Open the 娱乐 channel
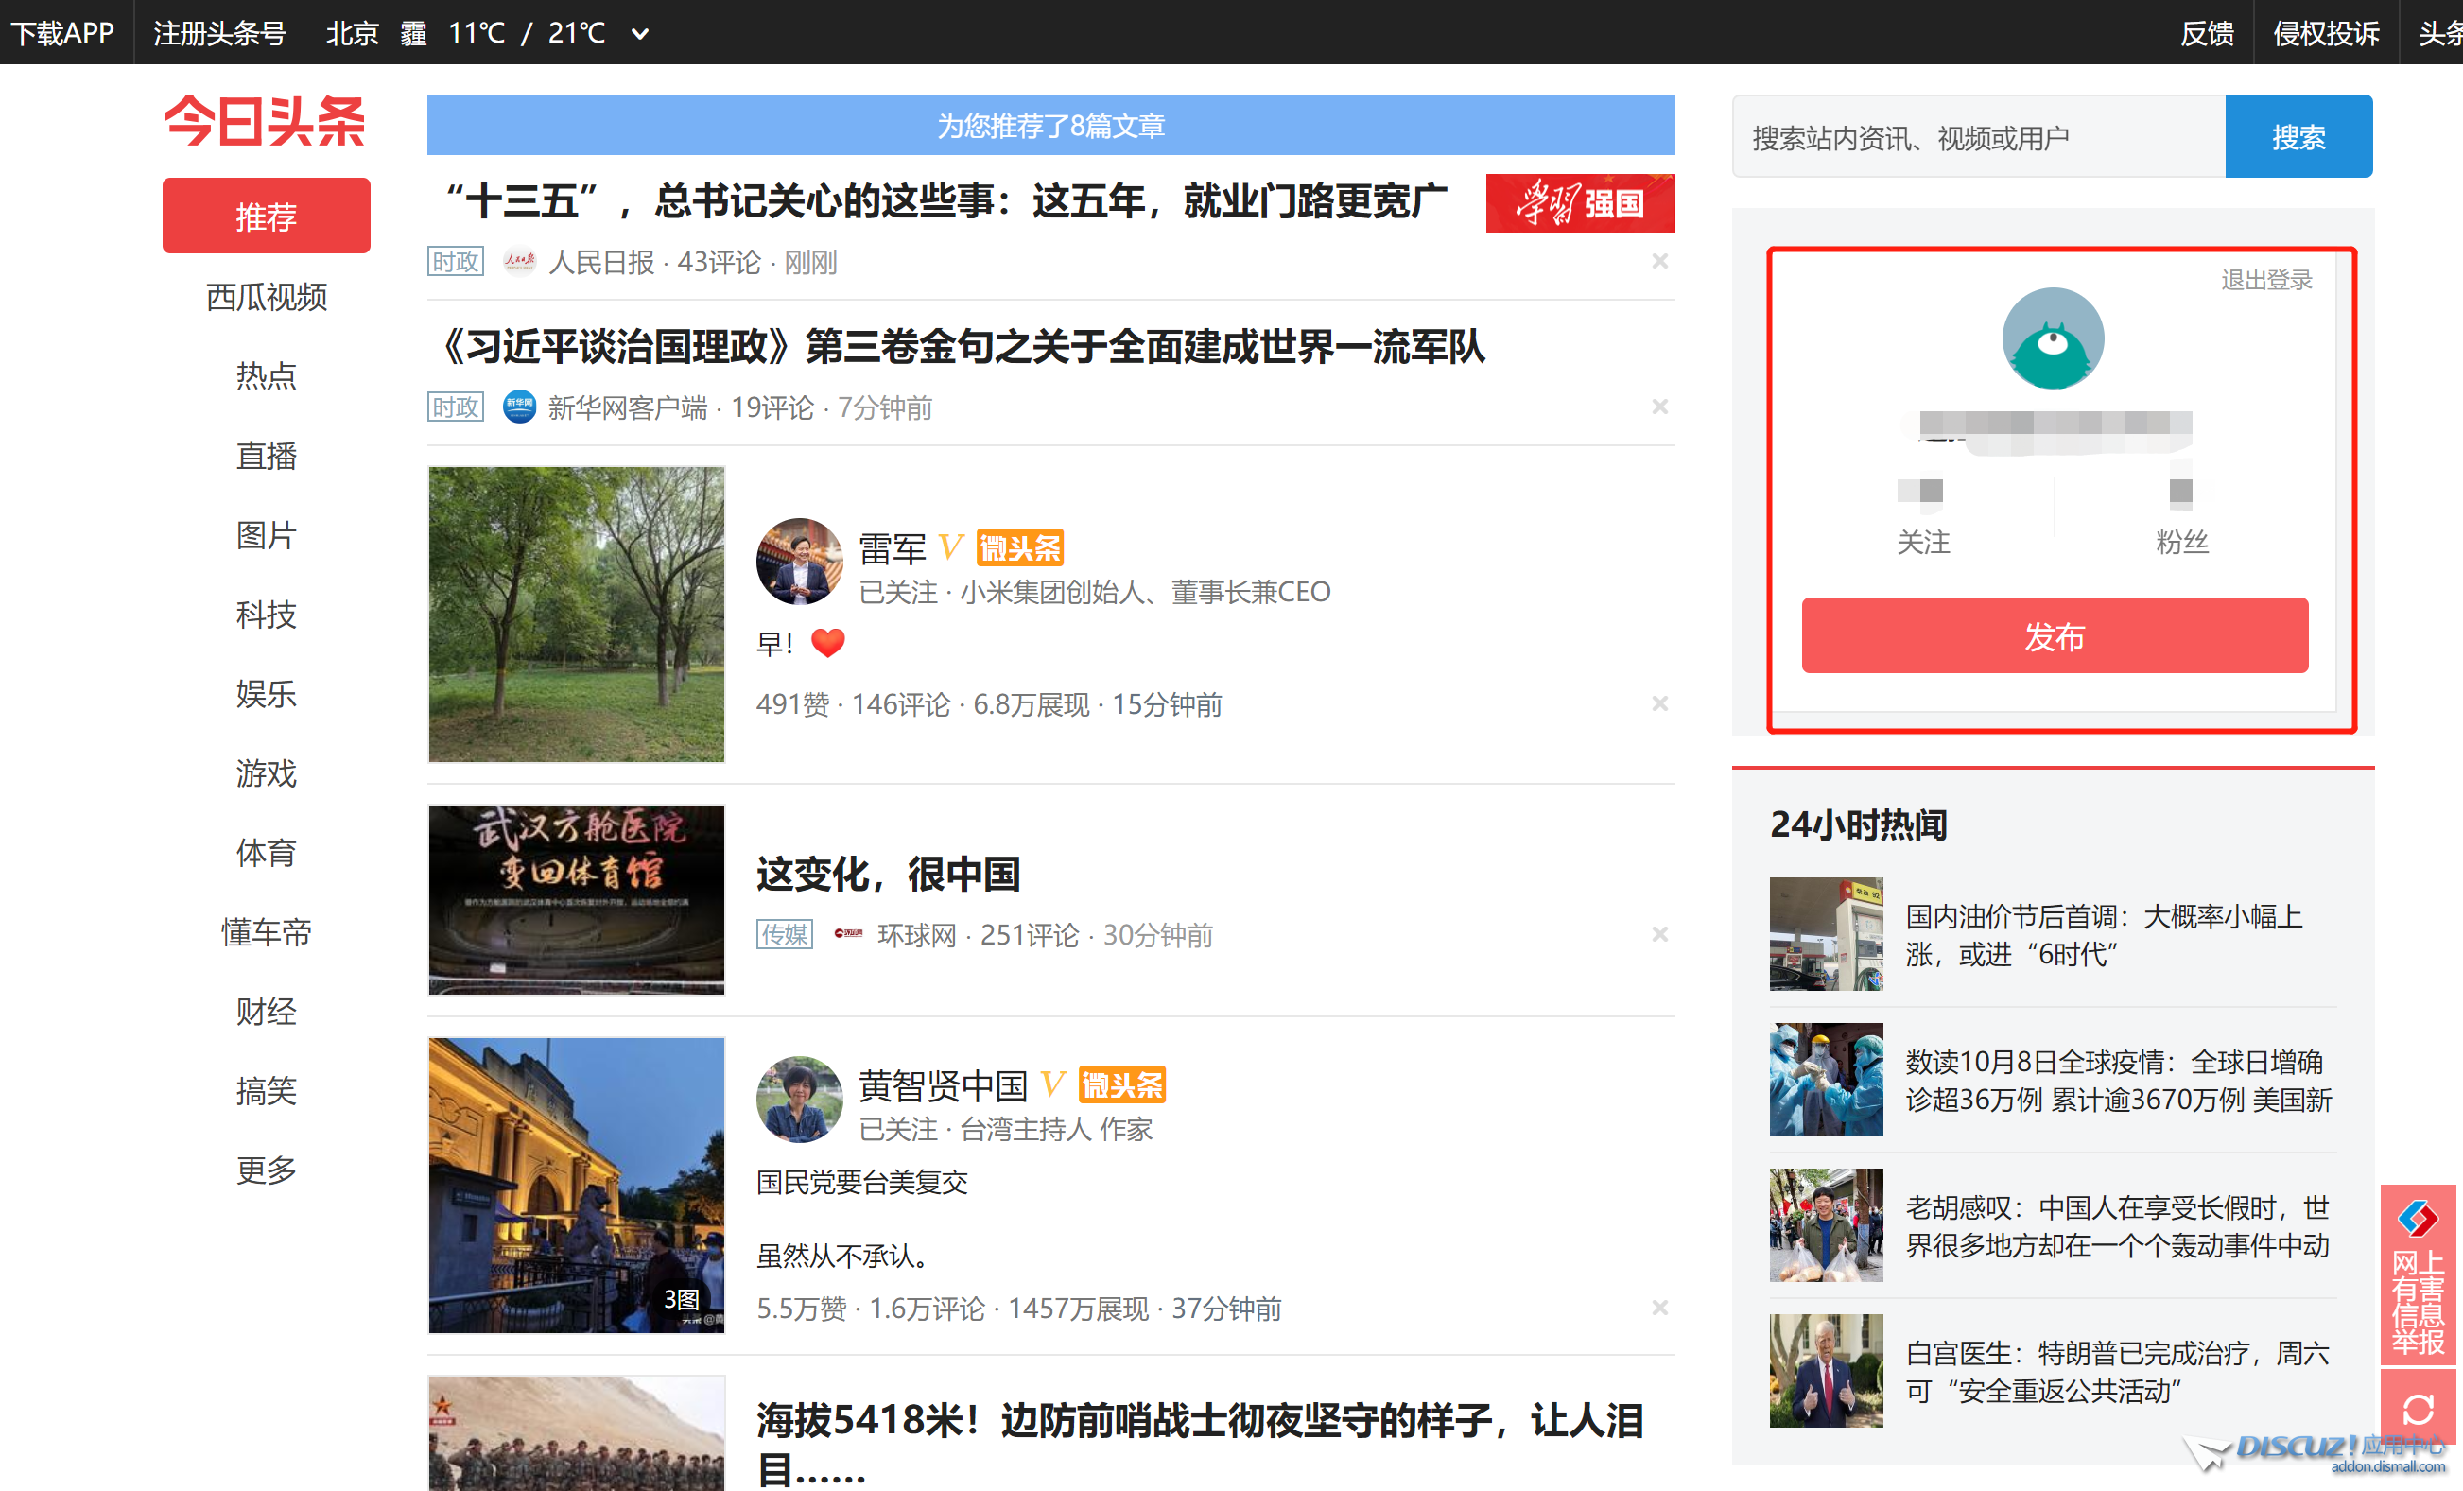This screenshot has width=2463, height=1491. click(266, 694)
